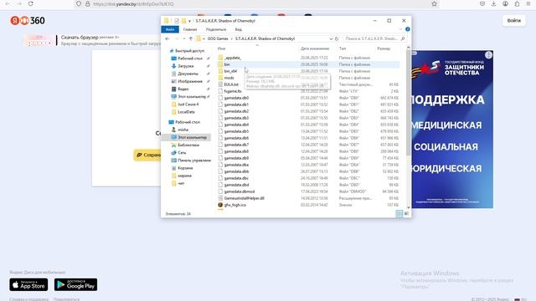Open the Файл tab in Explorer
This screenshot has width=536, height=301.
170,30
